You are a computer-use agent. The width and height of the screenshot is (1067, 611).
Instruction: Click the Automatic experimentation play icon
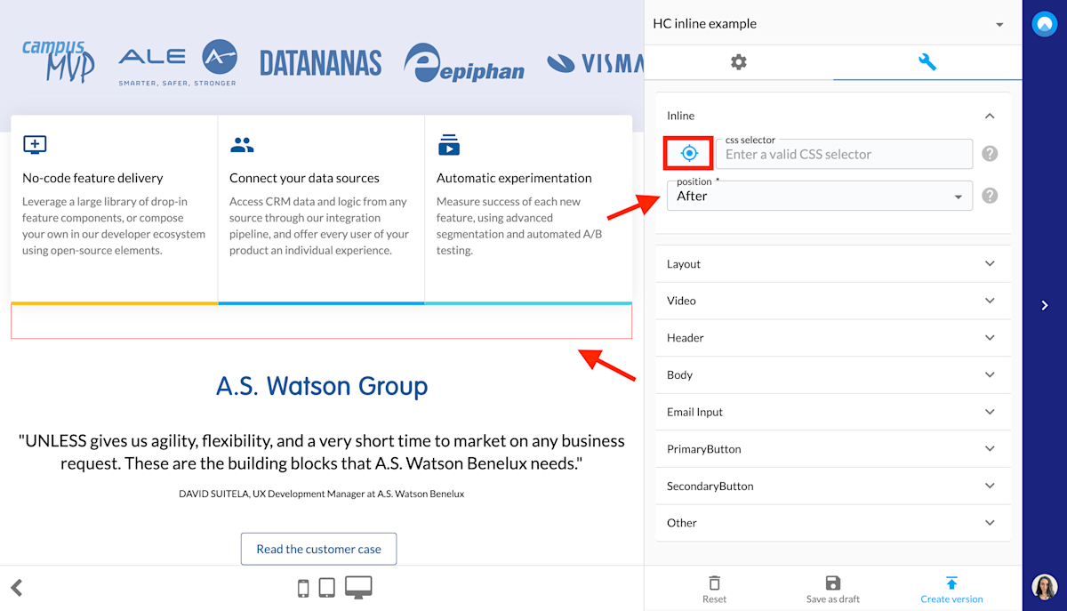coord(449,145)
